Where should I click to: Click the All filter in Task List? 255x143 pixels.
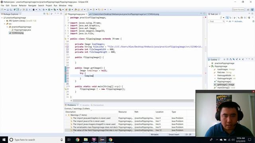[230, 21]
